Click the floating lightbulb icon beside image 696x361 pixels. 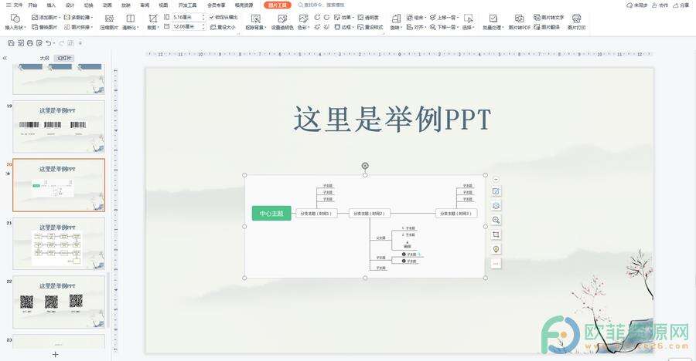pos(496,249)
